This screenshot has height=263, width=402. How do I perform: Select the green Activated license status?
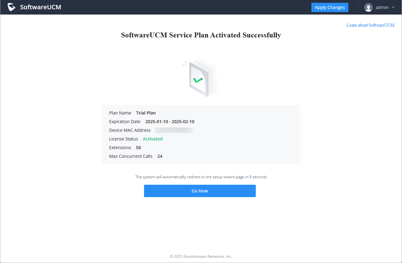pos(153,139)
